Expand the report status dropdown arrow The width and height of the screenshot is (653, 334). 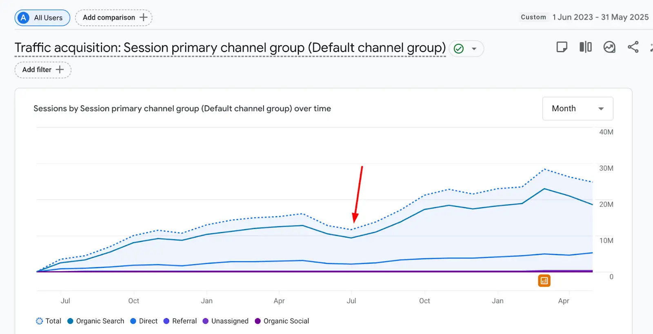[x=474, y=49]
